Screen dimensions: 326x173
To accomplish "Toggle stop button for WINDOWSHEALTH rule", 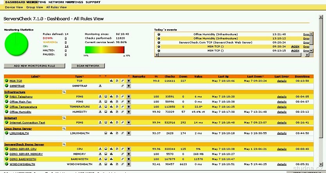I will point(129,164).
